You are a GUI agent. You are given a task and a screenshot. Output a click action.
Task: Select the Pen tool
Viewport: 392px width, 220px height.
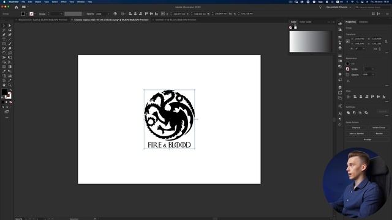pyautogui.click(x=4, y=35)
